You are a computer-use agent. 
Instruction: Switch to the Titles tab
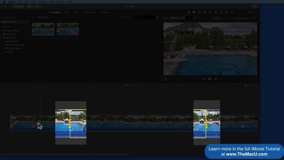[76, 12]
